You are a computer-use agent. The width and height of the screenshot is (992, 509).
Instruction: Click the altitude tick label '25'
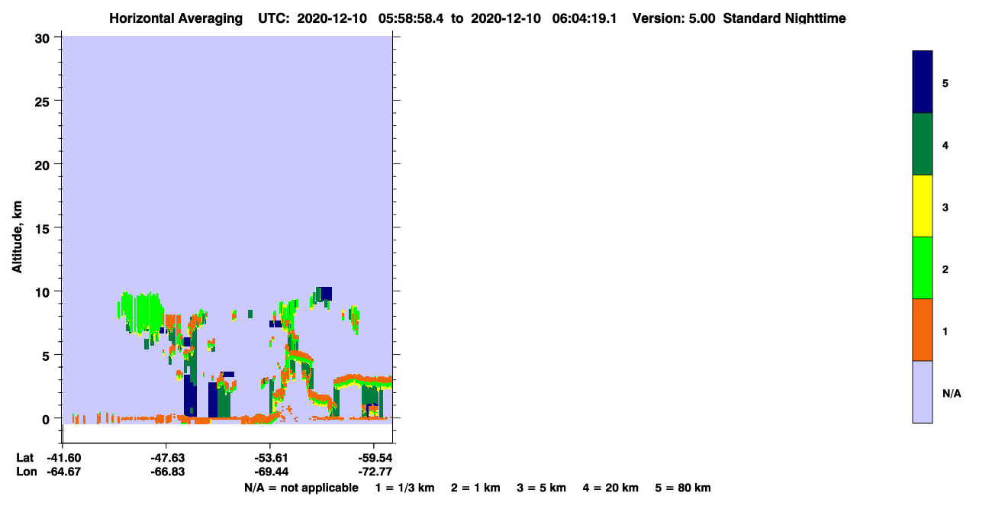point(44,101)
